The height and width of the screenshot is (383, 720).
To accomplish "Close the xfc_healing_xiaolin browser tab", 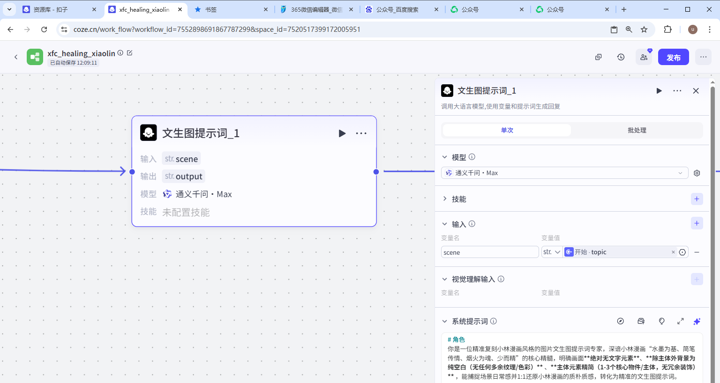I will pos(180,9).
